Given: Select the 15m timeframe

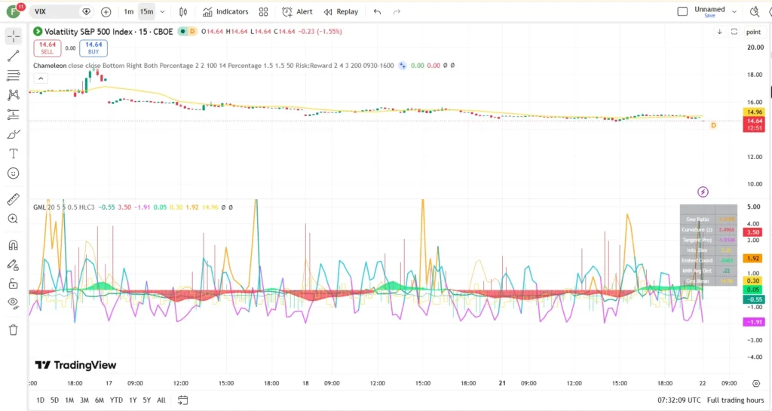Looking at the screenshot, I should coord(146,12).
